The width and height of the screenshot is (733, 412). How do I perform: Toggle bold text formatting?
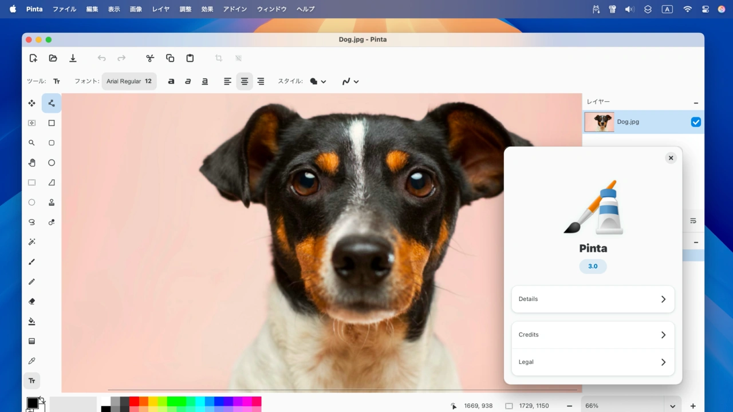(x=171, y=81)
